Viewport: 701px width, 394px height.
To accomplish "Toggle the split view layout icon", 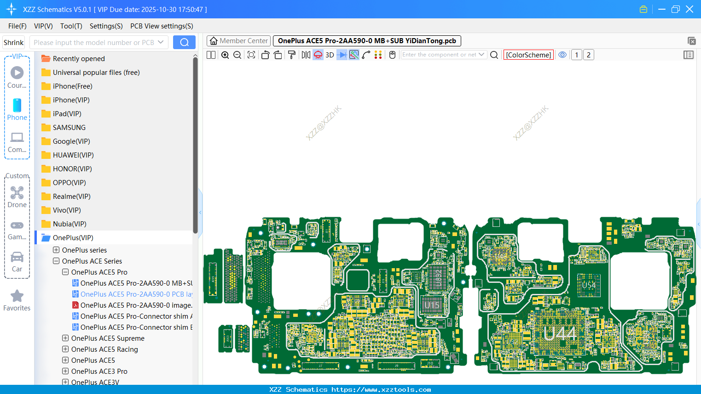I will click(x=211, y=55).
